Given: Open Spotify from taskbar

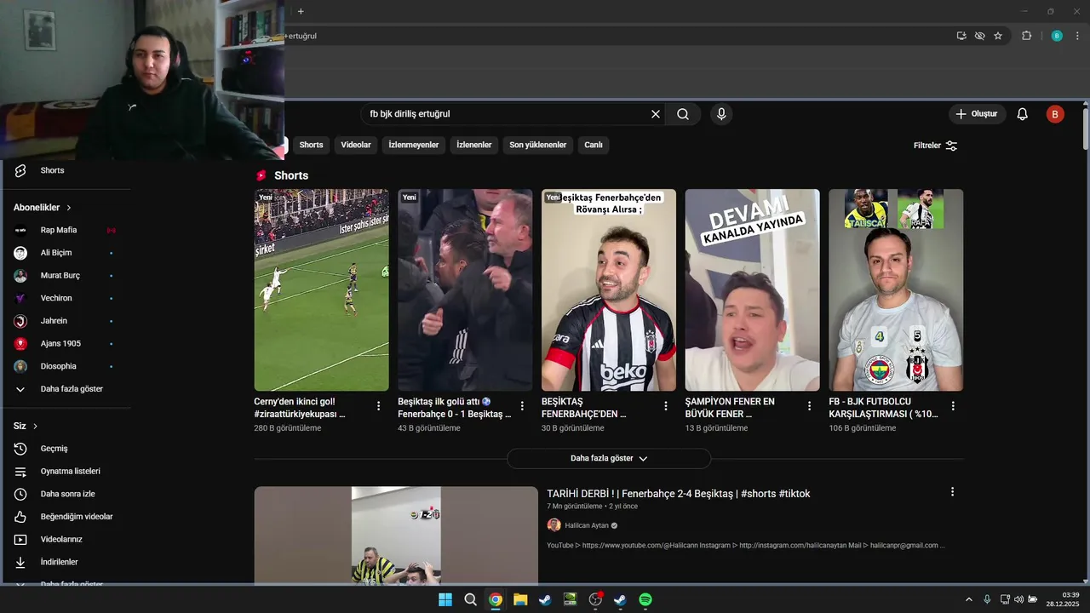Looking at the screenshot, I should pyautogui.click(x=645, y=599).
